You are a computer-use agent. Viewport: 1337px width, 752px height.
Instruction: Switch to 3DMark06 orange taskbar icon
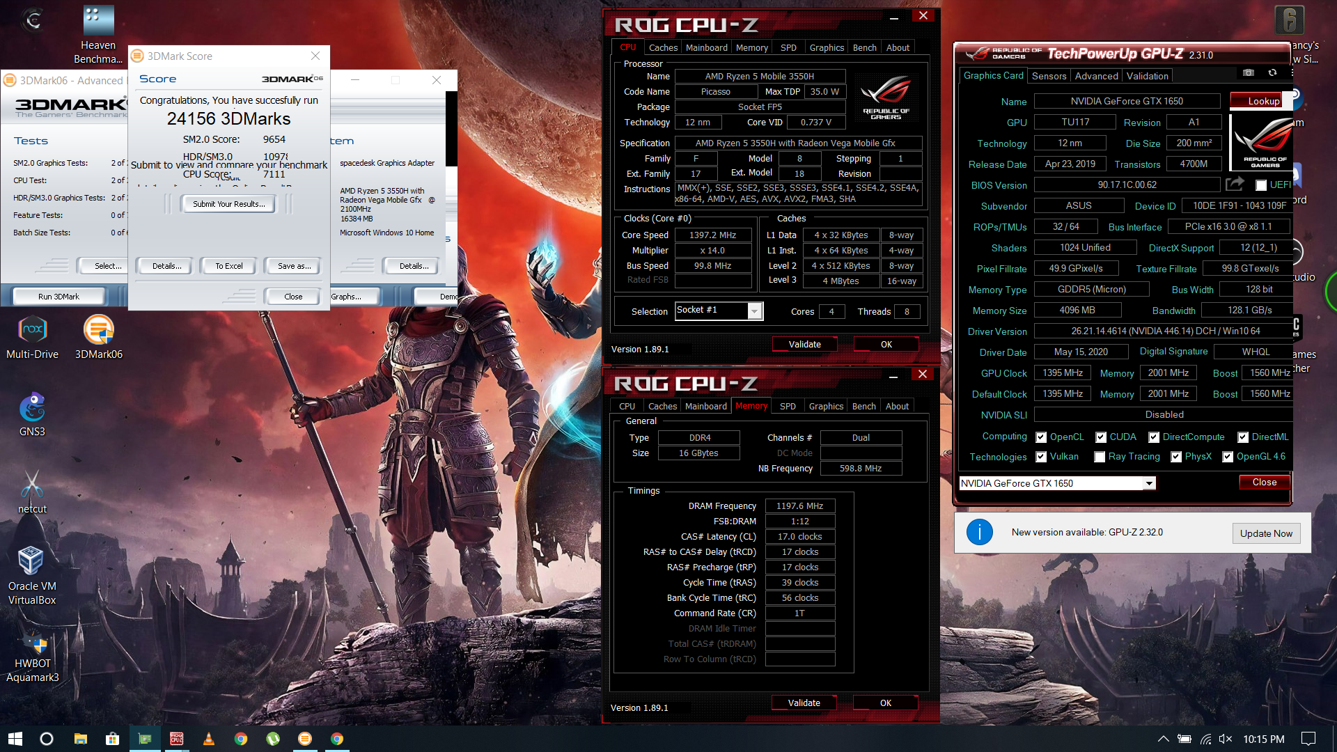(305, 739)
